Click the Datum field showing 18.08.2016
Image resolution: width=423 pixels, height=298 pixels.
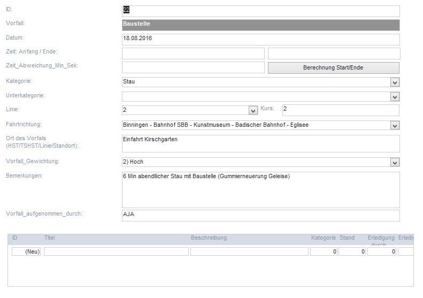[x=260, y=40]
